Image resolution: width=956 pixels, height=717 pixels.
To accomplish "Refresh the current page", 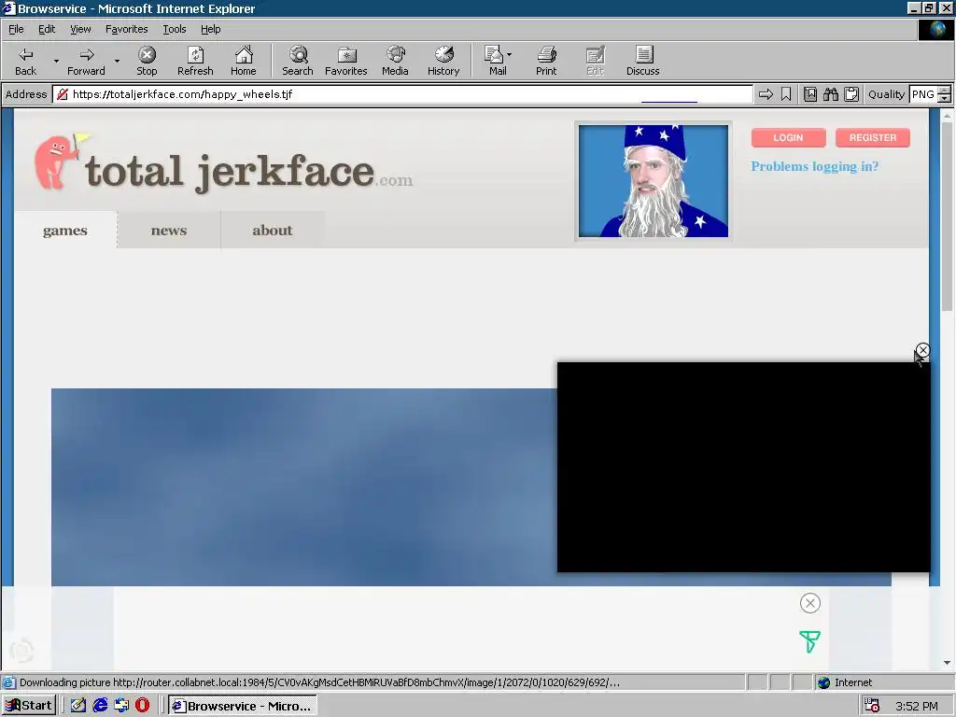I will [x=195, y=61].
